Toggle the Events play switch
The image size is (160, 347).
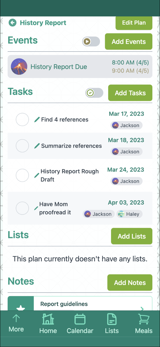91,41
